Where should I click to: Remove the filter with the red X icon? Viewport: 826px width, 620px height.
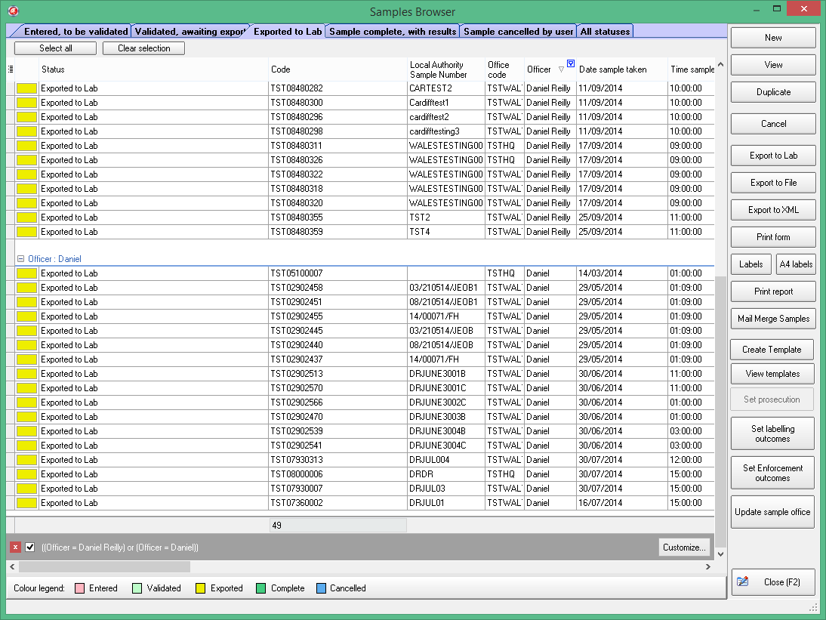(x=15, y=548)
